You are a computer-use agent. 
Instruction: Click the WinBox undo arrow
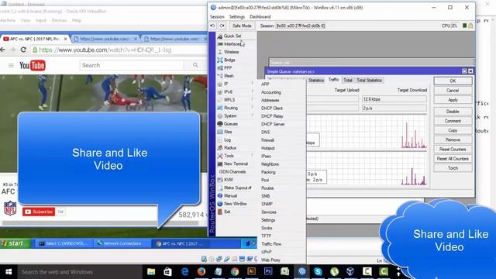(x=212, y=26)
